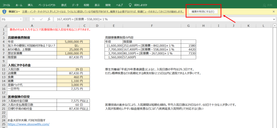Open the データ ribbon tab
Viewport: 277px width, 128px height.
pos(75,5)
